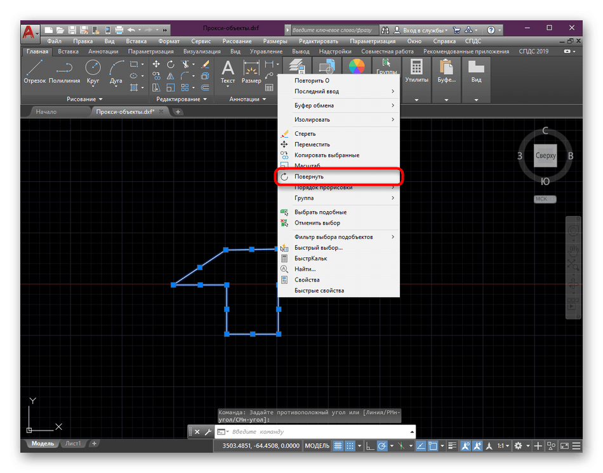This screenshot has width=603, height=473.
Task: Click the Сверху face on ViewCube
Action: tap(545, 155)
